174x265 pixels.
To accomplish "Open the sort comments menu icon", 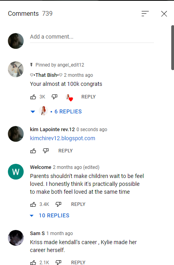I will coord(145,14).
